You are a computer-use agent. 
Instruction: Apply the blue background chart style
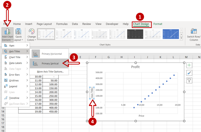coord(171,34)
